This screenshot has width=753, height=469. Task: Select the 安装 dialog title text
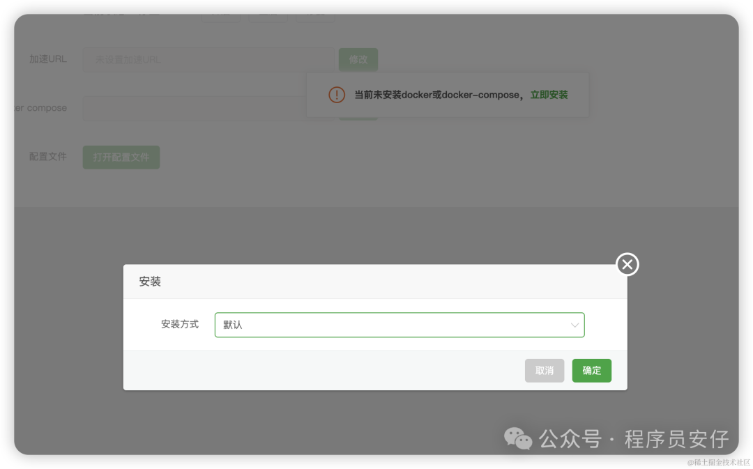[150, 282]
